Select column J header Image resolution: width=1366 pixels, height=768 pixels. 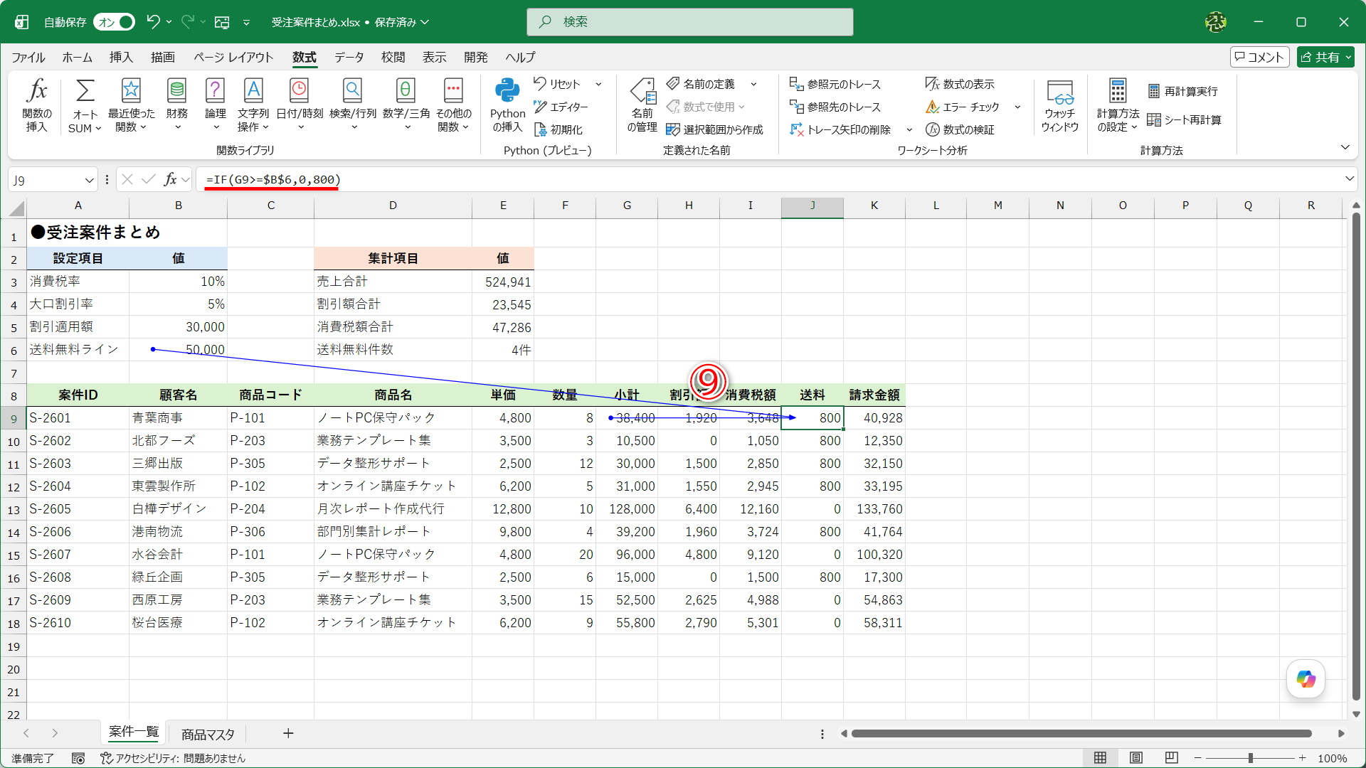tap(812, 206)
